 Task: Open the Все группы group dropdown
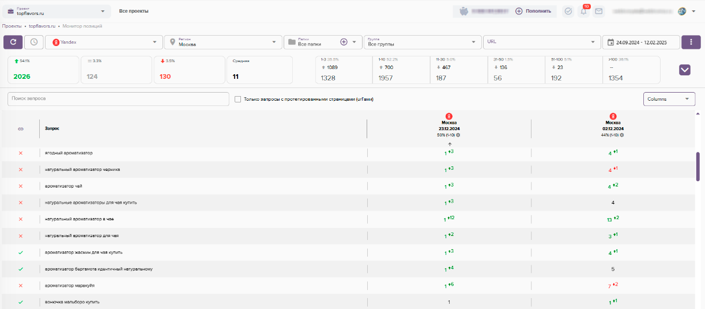pos(424,42)
